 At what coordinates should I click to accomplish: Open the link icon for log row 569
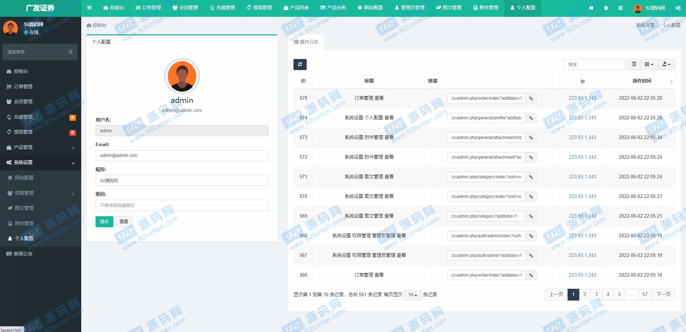(531, 216)
